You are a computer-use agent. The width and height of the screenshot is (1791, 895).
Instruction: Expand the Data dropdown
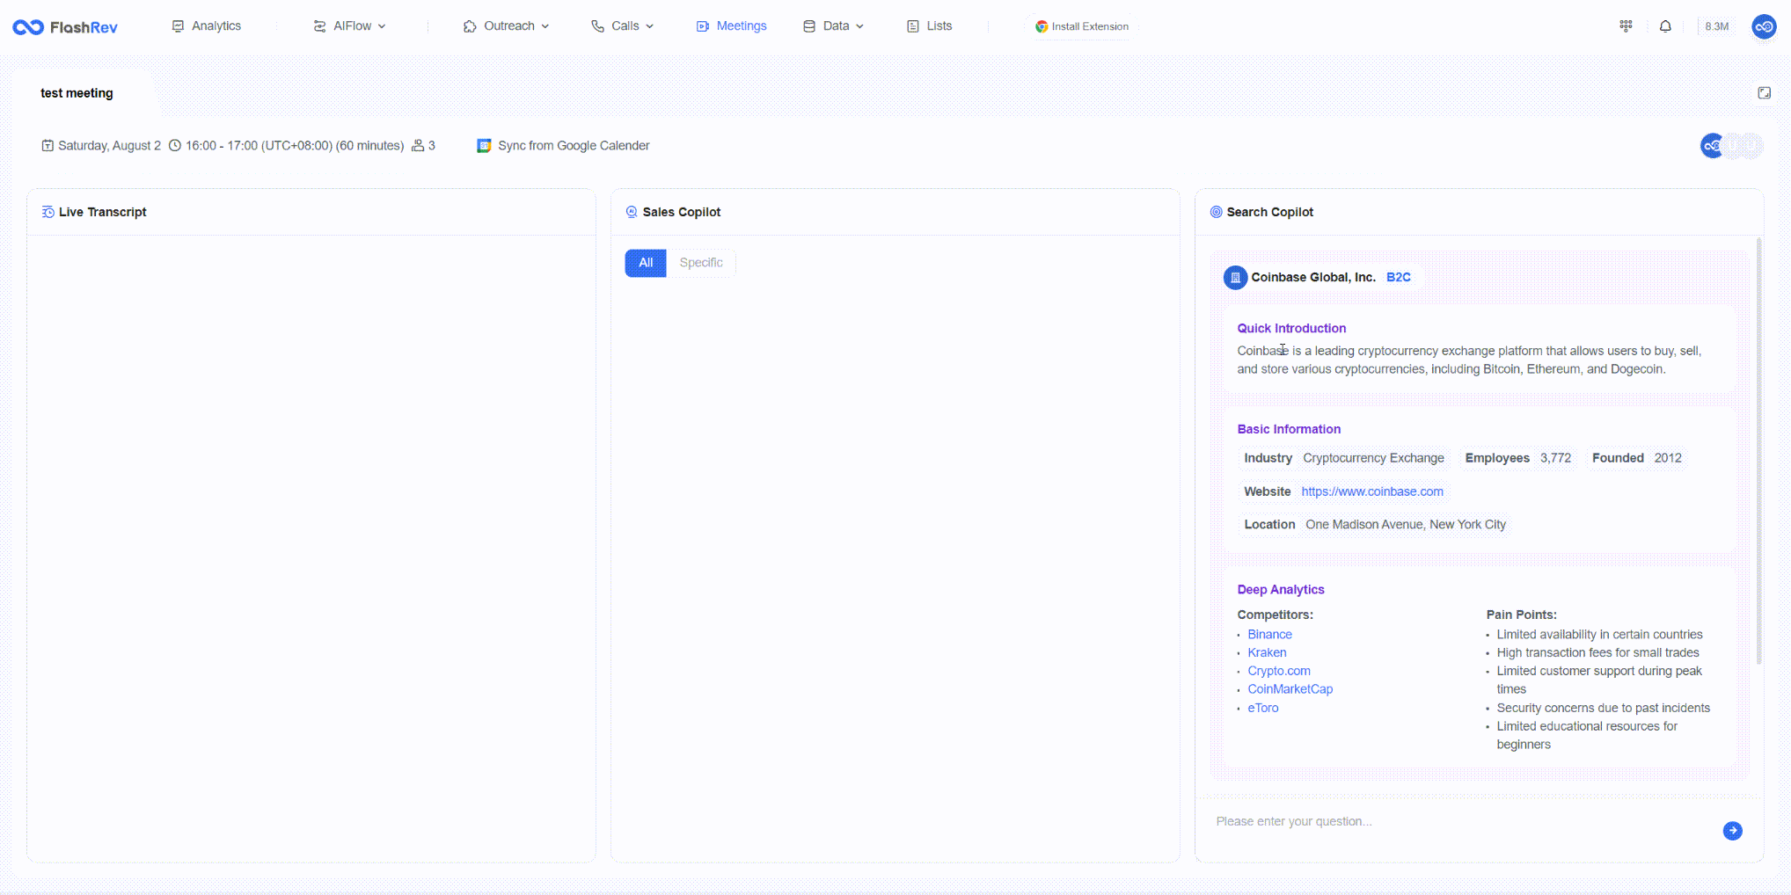pos(833,26)
